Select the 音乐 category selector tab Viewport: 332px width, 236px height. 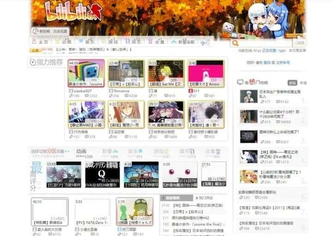[x=135, y=153]
